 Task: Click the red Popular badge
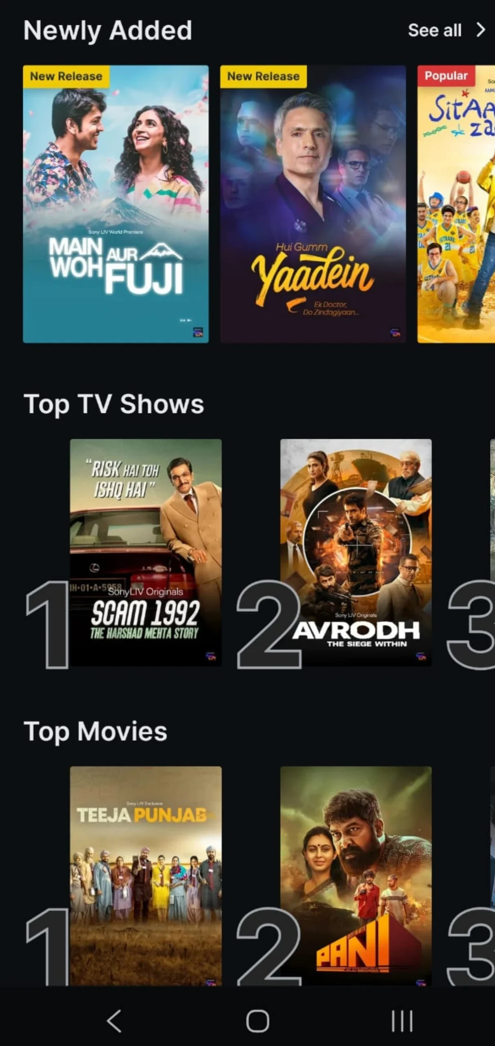point(446,76)
